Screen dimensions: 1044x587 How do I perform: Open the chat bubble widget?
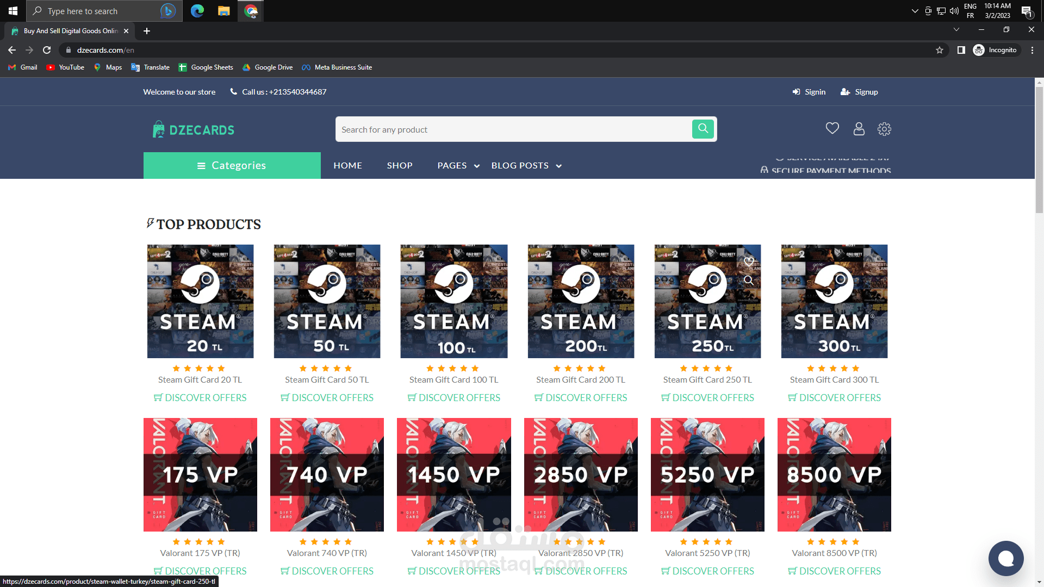coord(1006,558)
